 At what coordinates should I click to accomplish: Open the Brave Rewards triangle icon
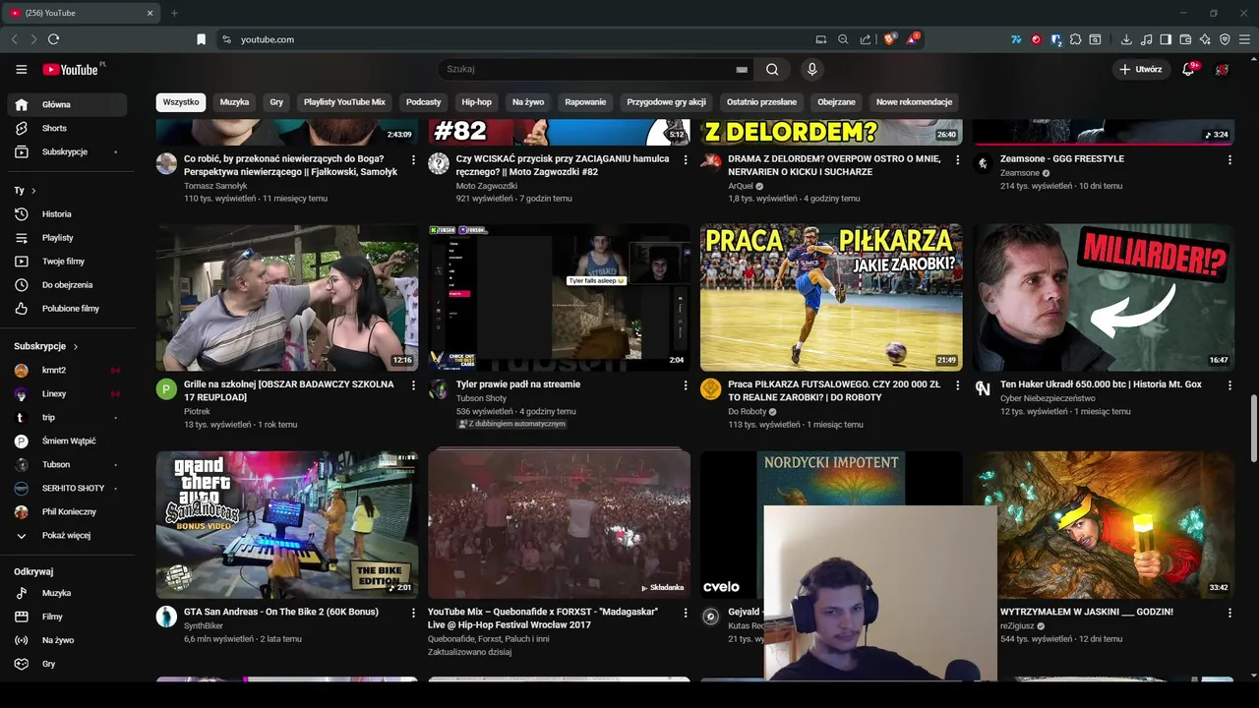[x=914, y=39]
